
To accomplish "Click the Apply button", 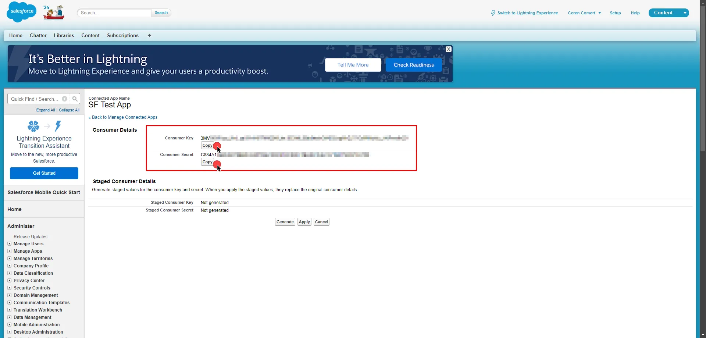I will [304, 222].
